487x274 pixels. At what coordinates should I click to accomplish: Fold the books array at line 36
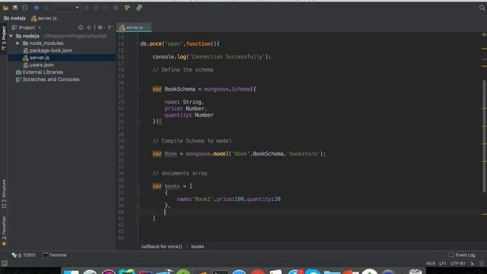pos(138,186)
